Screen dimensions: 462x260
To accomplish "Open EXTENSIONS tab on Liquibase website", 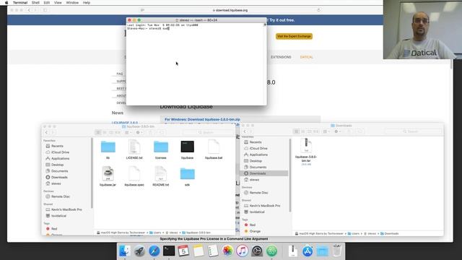I will [x=281, y=57].
